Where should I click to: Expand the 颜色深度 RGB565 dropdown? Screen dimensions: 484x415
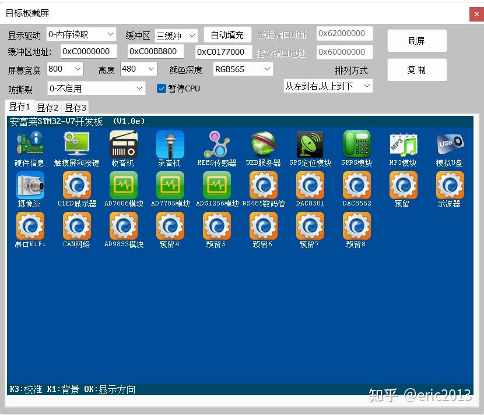(242, 69)
